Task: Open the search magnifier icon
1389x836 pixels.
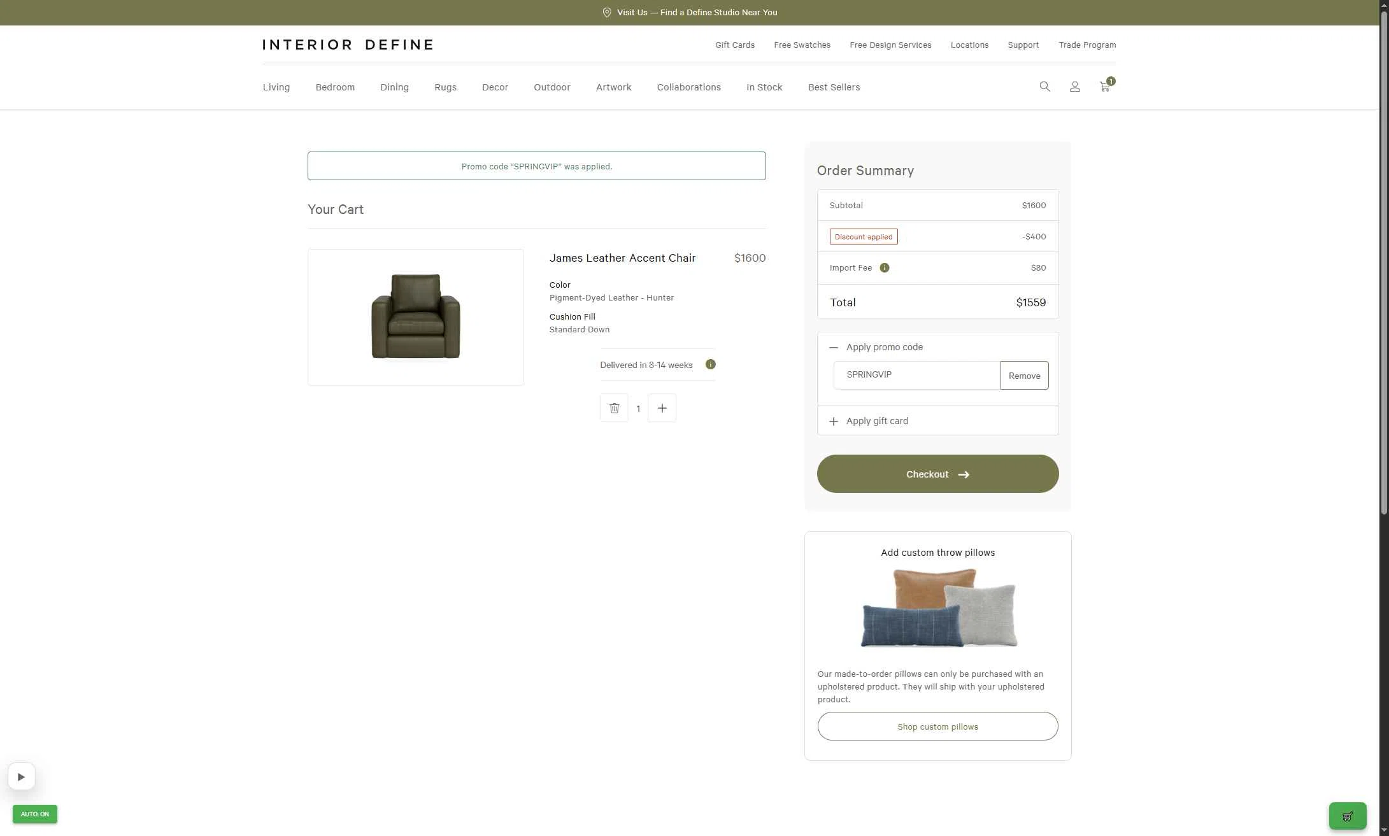Action: pos(1044,87)
